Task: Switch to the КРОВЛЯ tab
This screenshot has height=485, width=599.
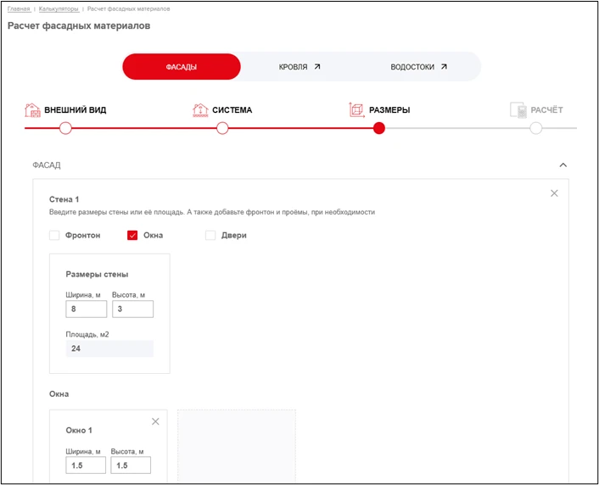Action: coord(299,66)
